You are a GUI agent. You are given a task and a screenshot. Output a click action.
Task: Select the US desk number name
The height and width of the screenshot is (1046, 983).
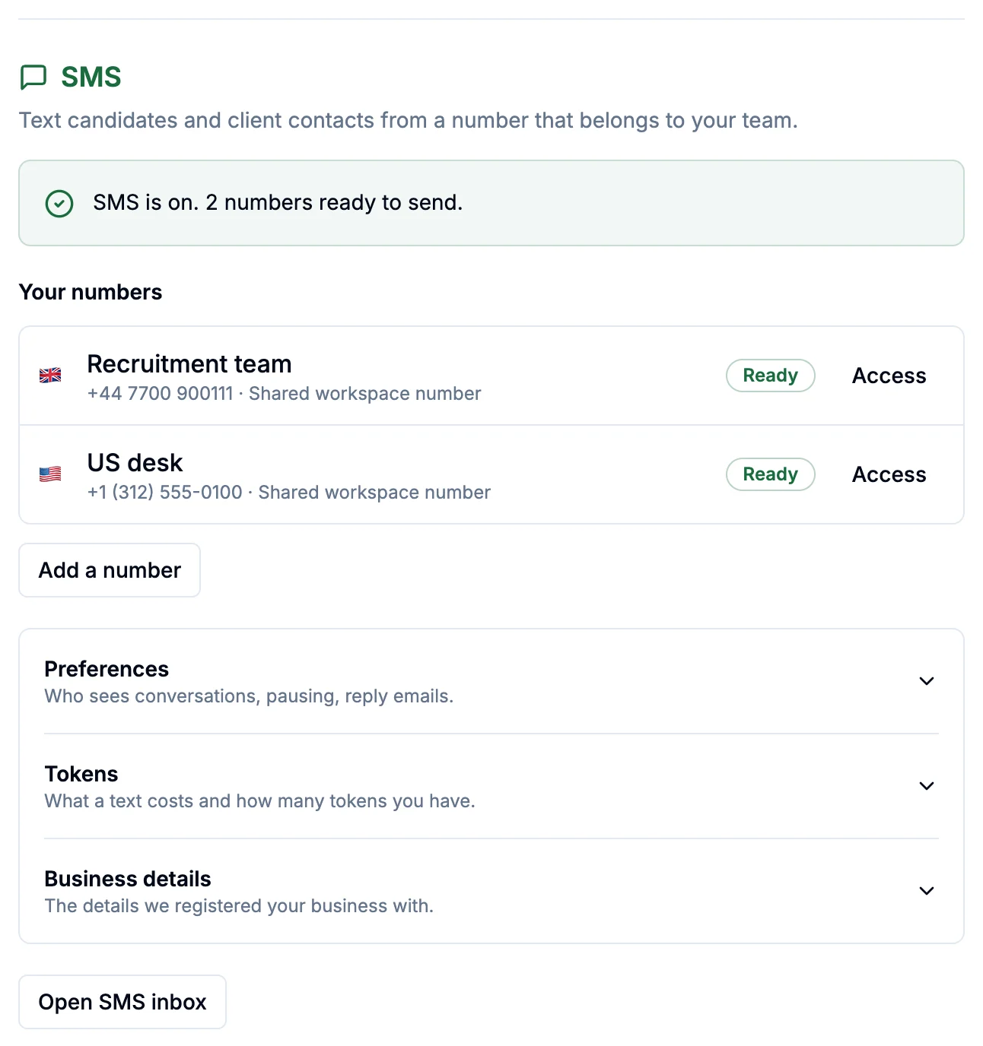tap(135, 463)
